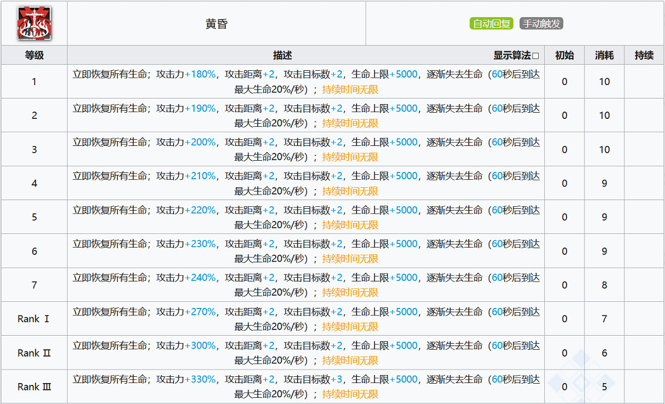Select the Rank Ⅲ skill row
665x404 pixels.
pos(33,386)
